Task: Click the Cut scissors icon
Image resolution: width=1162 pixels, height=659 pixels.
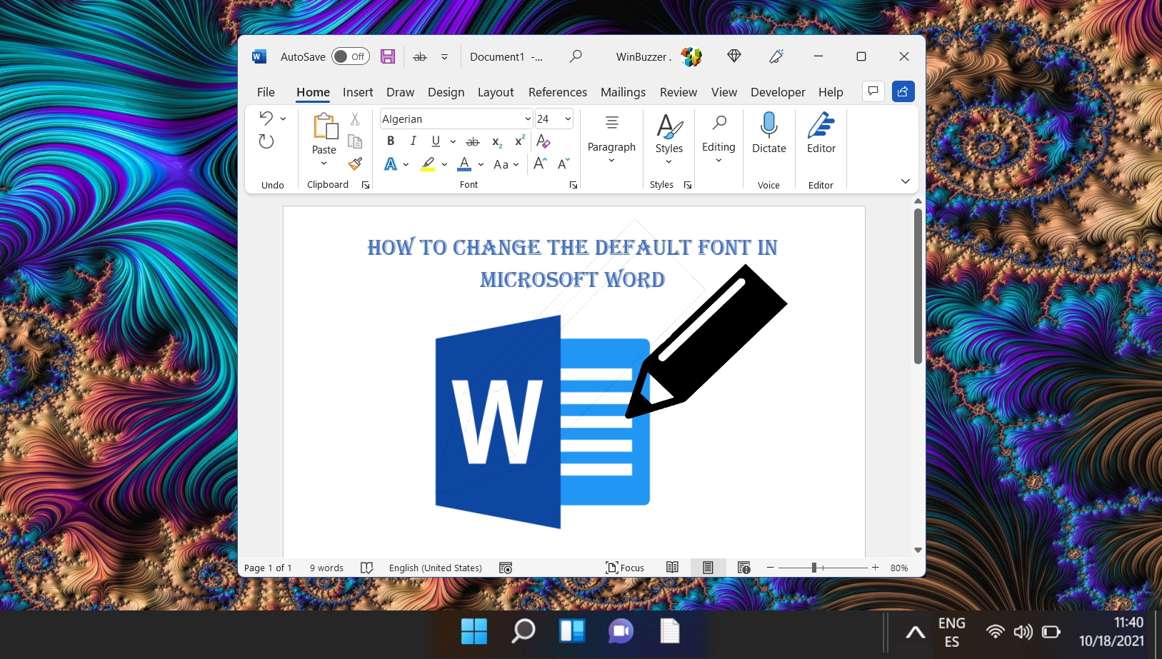Action: (x=355, y=119)
